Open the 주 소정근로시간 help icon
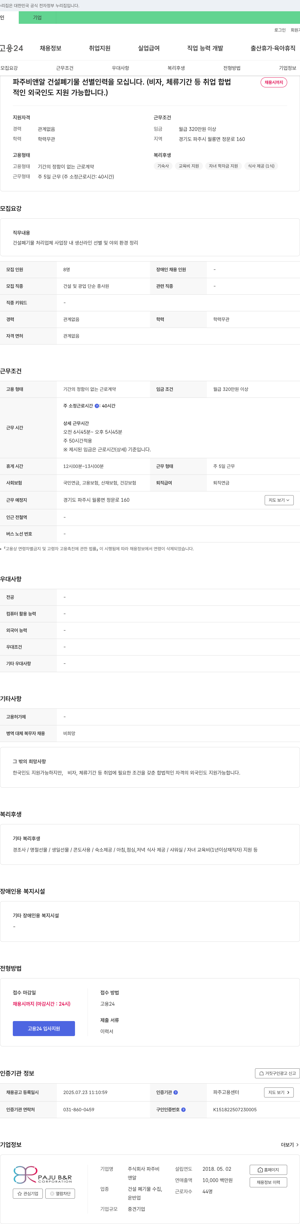This screenshot has height=1224, width=300. [x=97, y=406]
